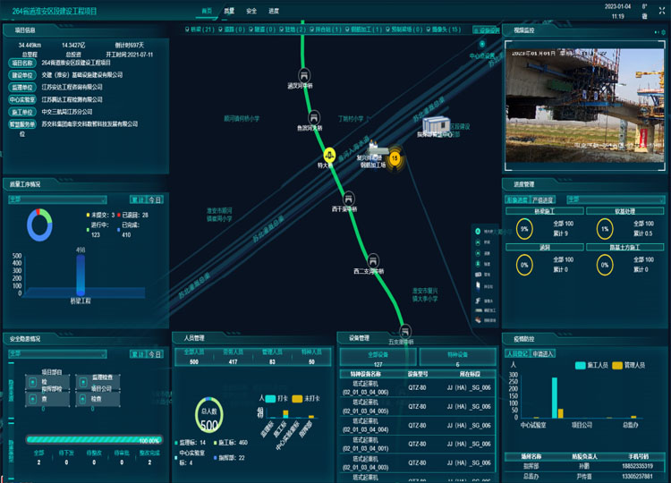This screenshot has height=483, width=671.
Task: Click the 总人数 500 ring chart
Action: tap(208, 415)
